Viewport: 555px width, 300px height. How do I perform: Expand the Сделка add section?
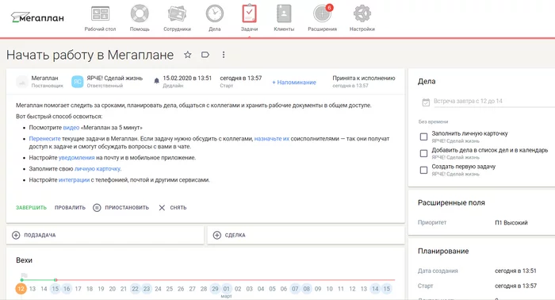(x=306, y=235)
